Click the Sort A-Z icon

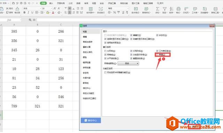coord(171,9)
